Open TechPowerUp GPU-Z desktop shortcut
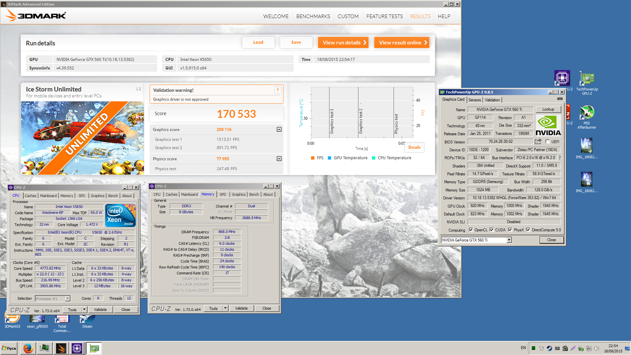Viewport: 631px width, 355px height. (587, 83)
